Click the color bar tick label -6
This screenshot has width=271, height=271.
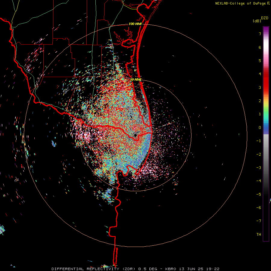tap(259, 208)
